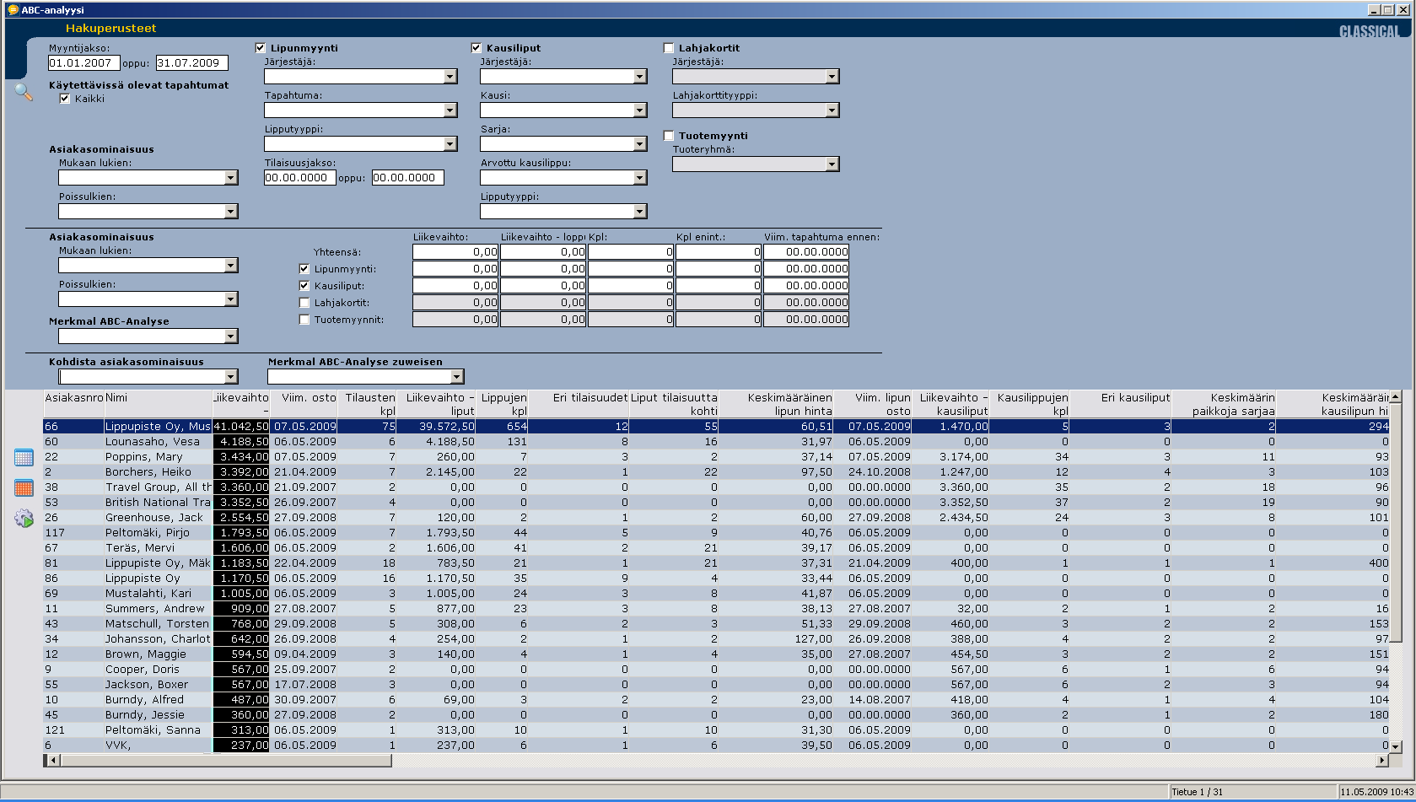Open the Lahjakorttityyppi dropdown
The height and width of the screenshot is (802, 1416).
coord(832,110)
